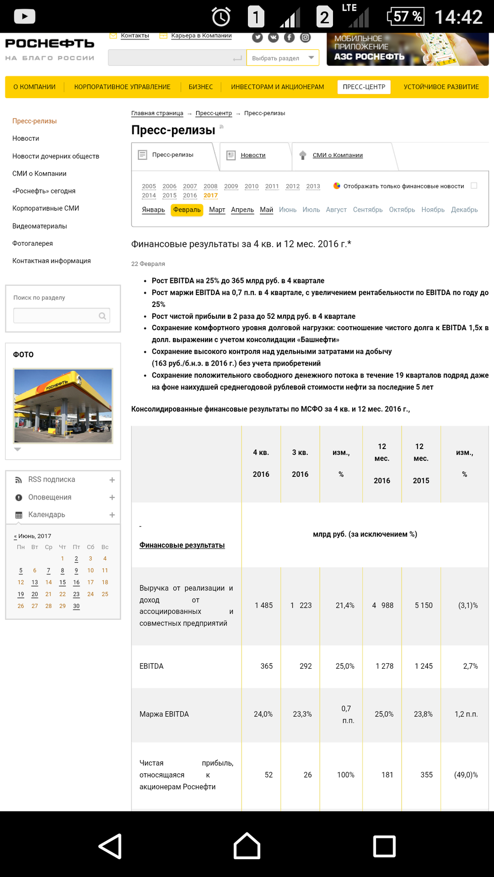Click the RSS icon next to Пресс-релизы heading
This screenshot has width=494, height=877.
click(x=222, y=127)
